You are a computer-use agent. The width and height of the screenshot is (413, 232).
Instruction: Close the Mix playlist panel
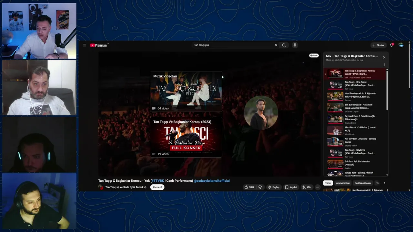[384, 57]
